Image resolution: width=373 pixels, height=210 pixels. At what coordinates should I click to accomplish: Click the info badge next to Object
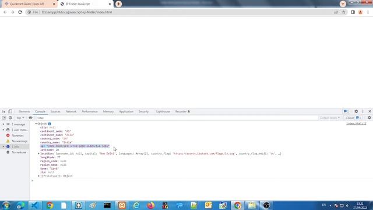[50, 124]
